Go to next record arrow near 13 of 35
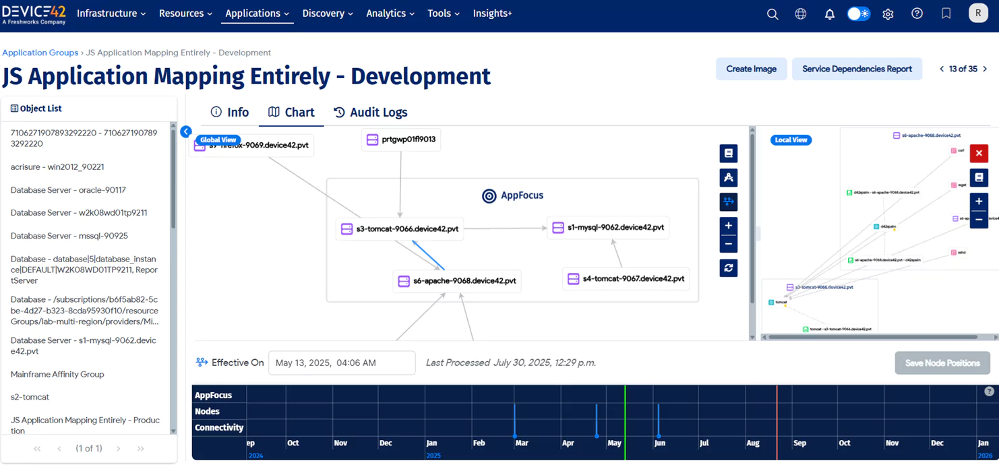 pyautogui.click(x=985, y=69)
